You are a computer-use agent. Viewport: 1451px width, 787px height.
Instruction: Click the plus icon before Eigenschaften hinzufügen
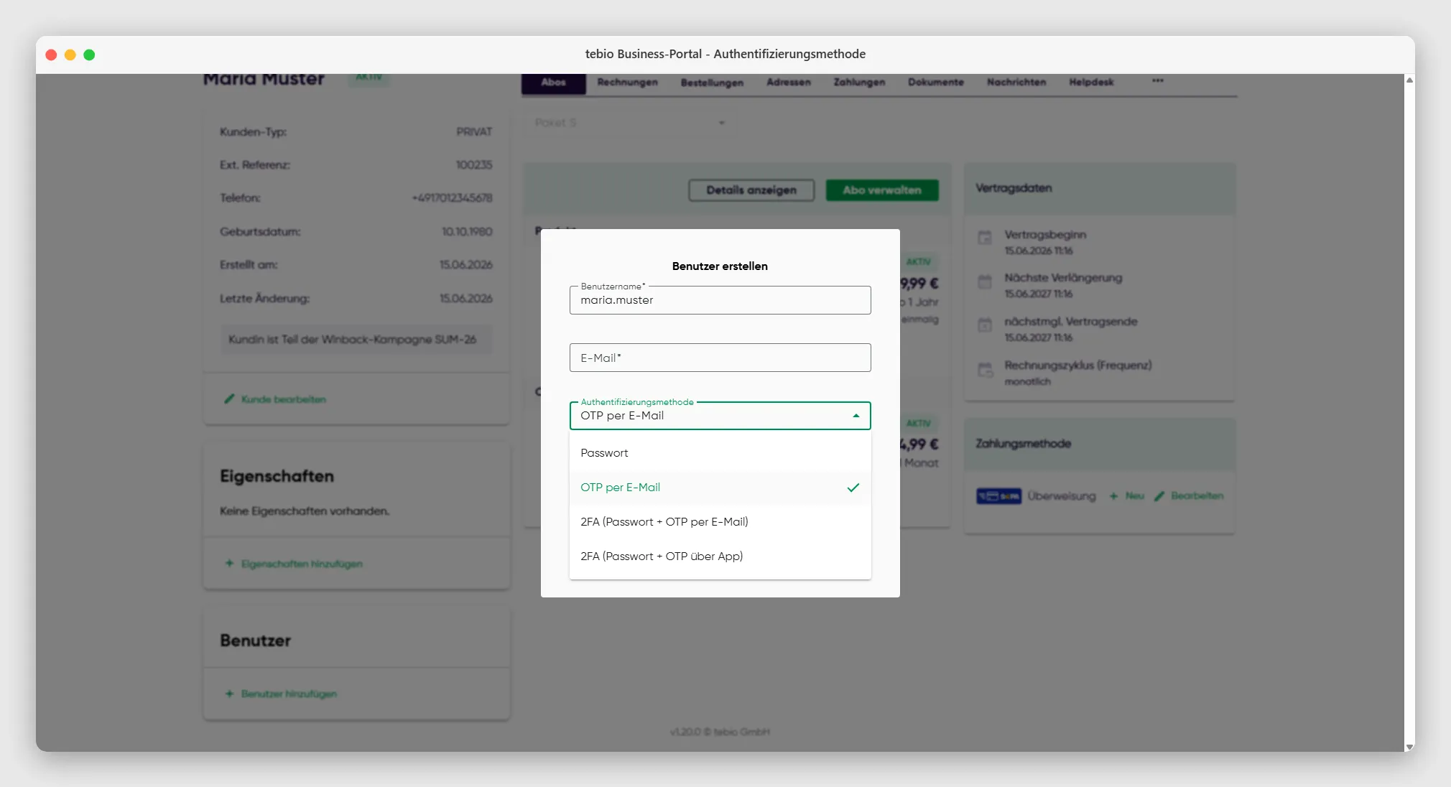[x=229, y=564]
